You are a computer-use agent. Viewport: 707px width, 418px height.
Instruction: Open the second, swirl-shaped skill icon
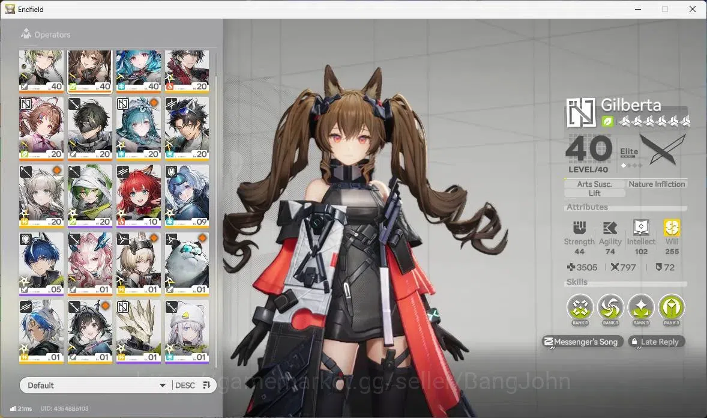click(x=610, y=309)
